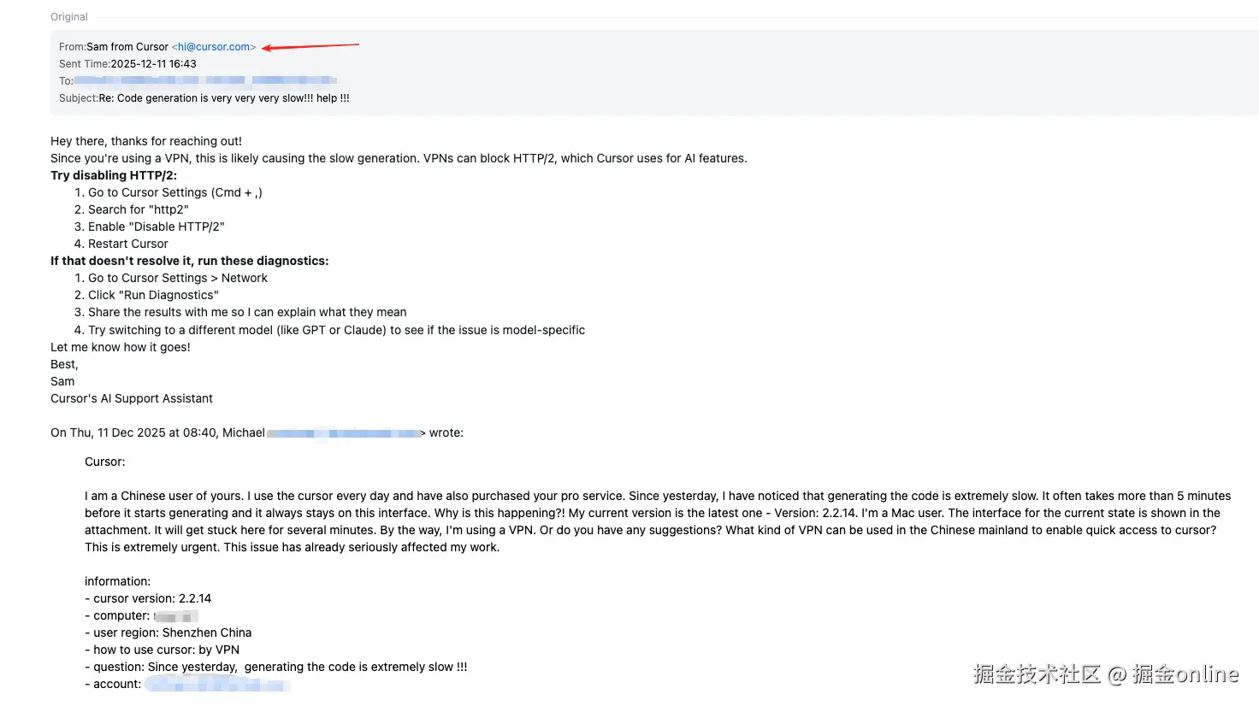
Task: Click blurred email address after Michael
Action: coord(344,433)
